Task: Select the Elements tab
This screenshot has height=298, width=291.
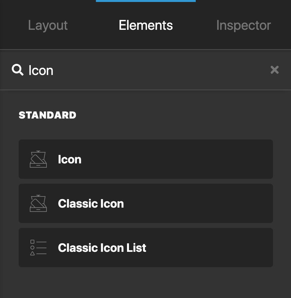Action: [146, 25]
